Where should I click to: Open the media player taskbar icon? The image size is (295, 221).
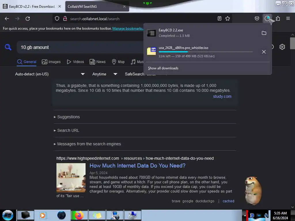43,215
